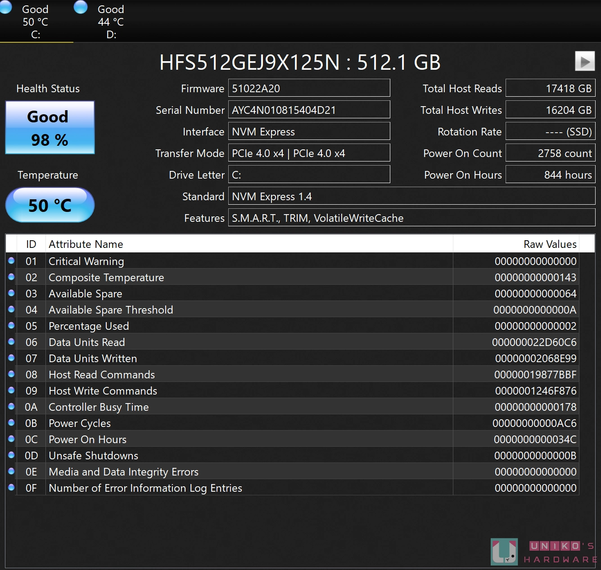
Task: Click status icon for Critical Warning row
Action: [x=11, y=260]
